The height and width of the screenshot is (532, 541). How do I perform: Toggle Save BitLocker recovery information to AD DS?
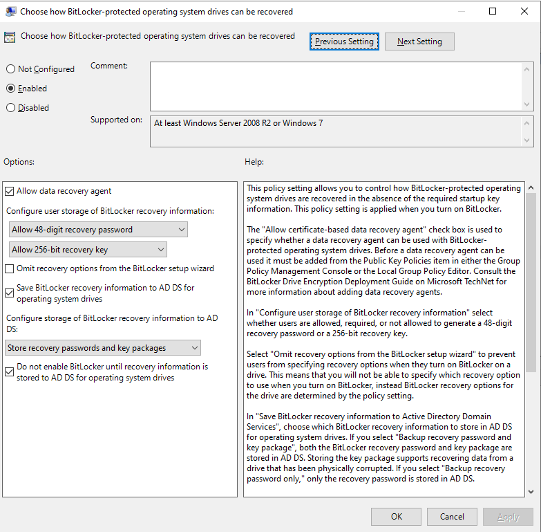pyautogui.click(x=10, y=293)
